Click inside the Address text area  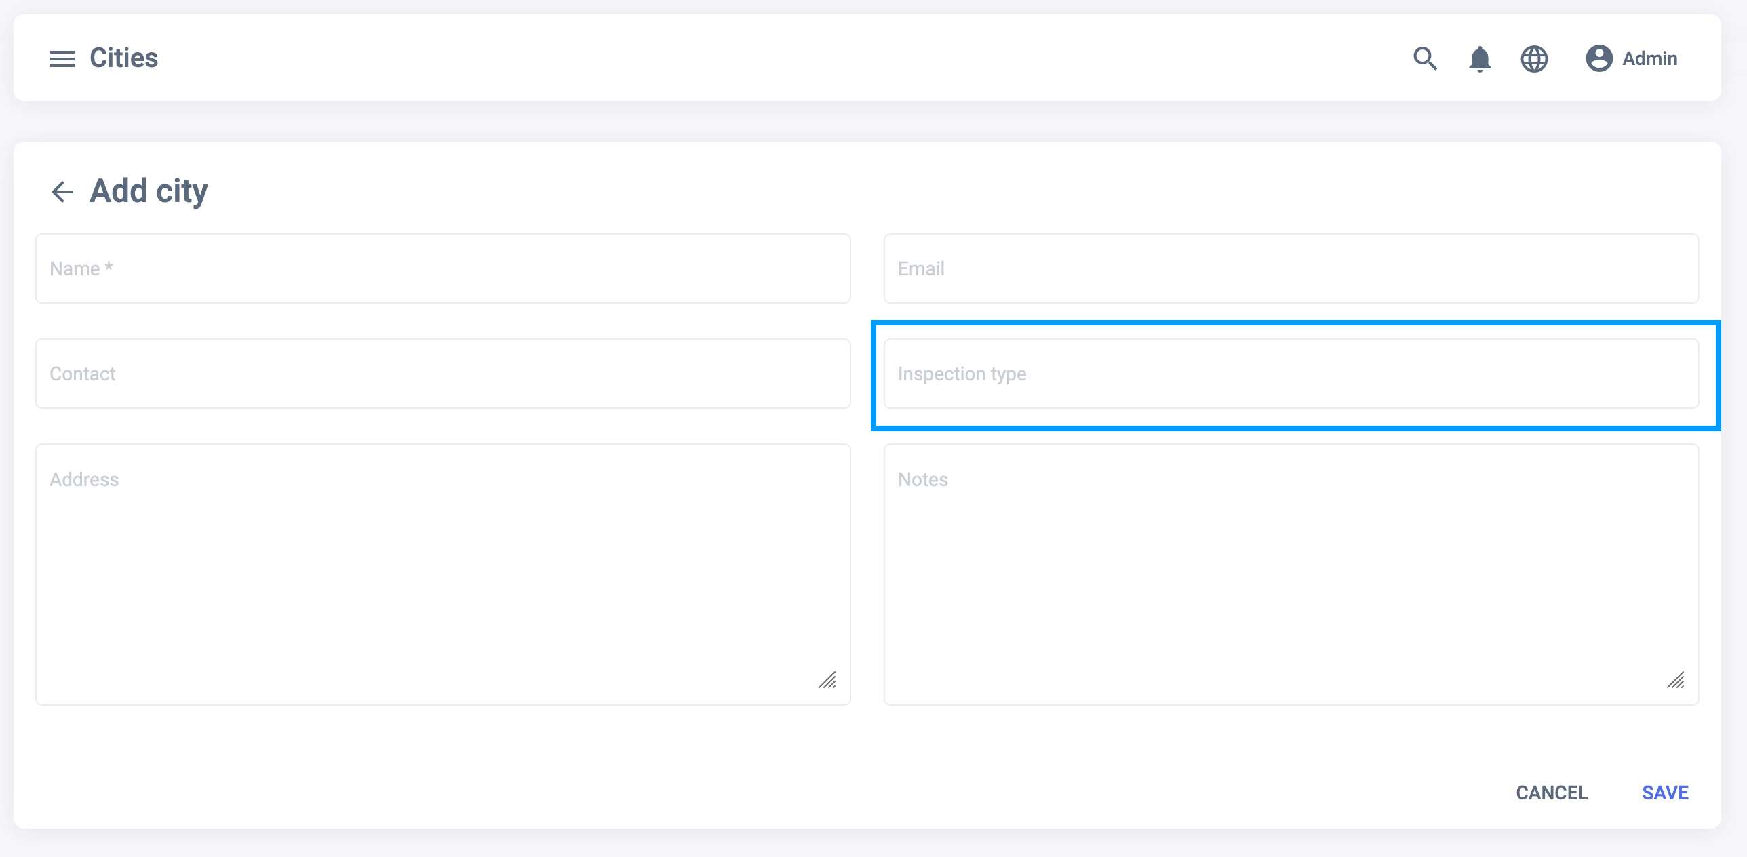[442, 574]
